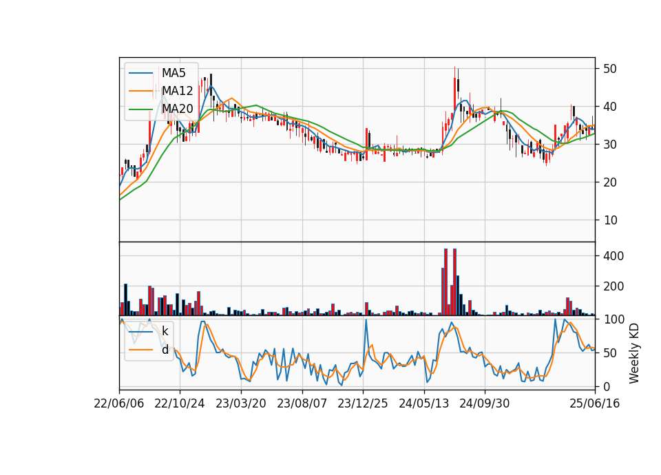
Task: Click the 22/10/24 date axis label
Action: click(180, 403)
